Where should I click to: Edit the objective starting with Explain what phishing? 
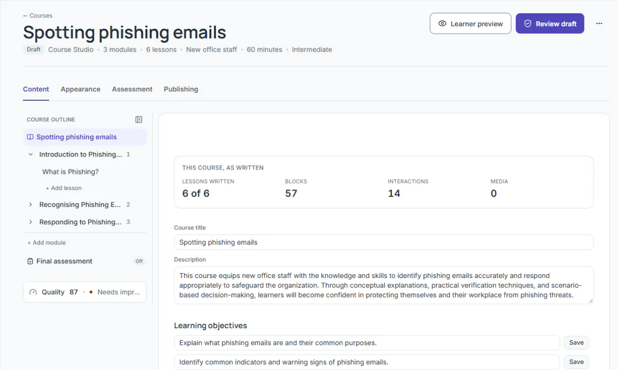click(x=367, y=343)
